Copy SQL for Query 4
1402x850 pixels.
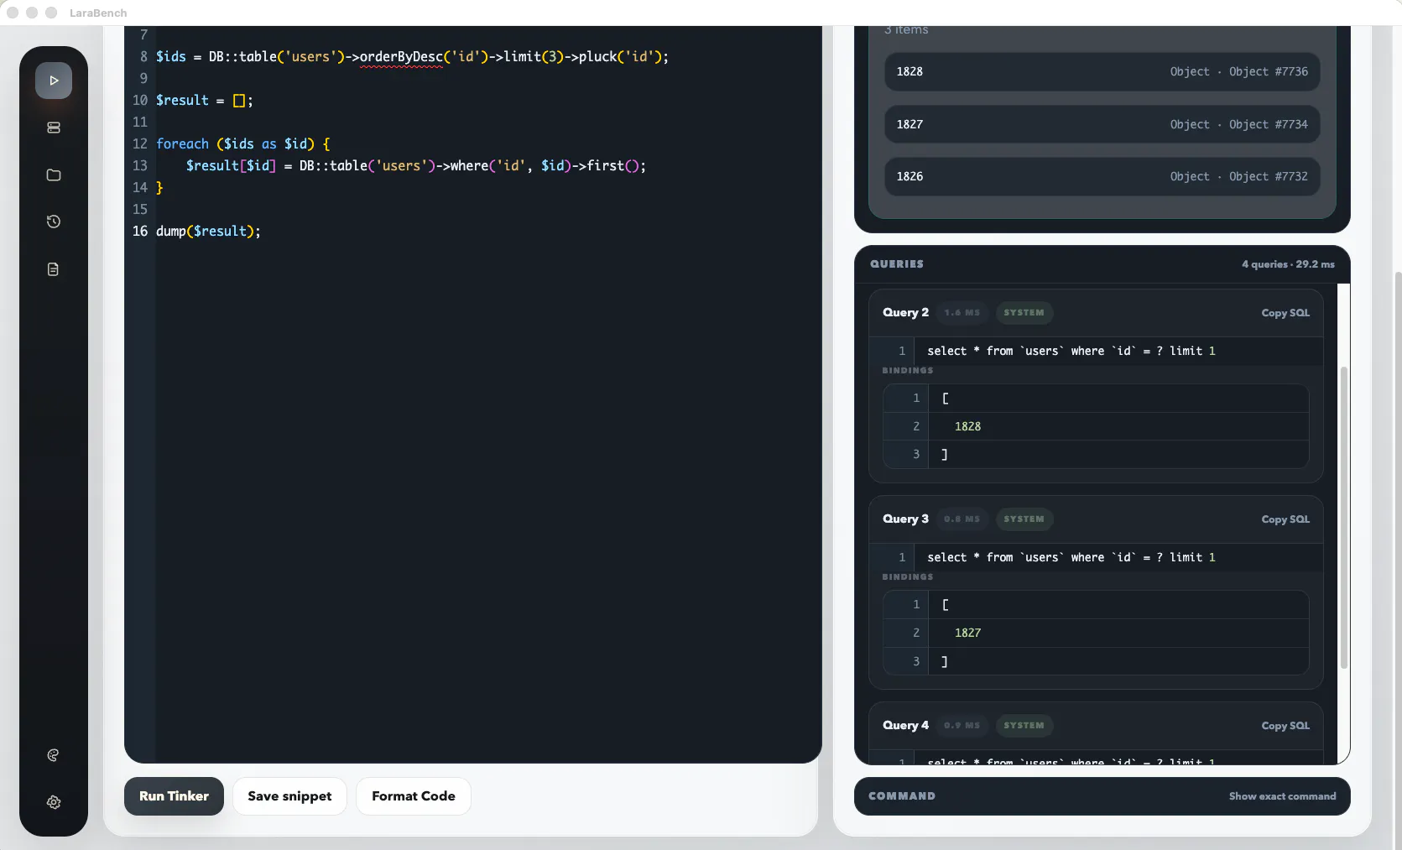click(x=1285, y=726)
